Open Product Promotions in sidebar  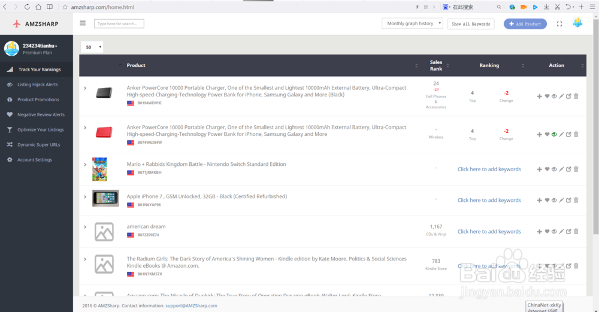point(37,99)
